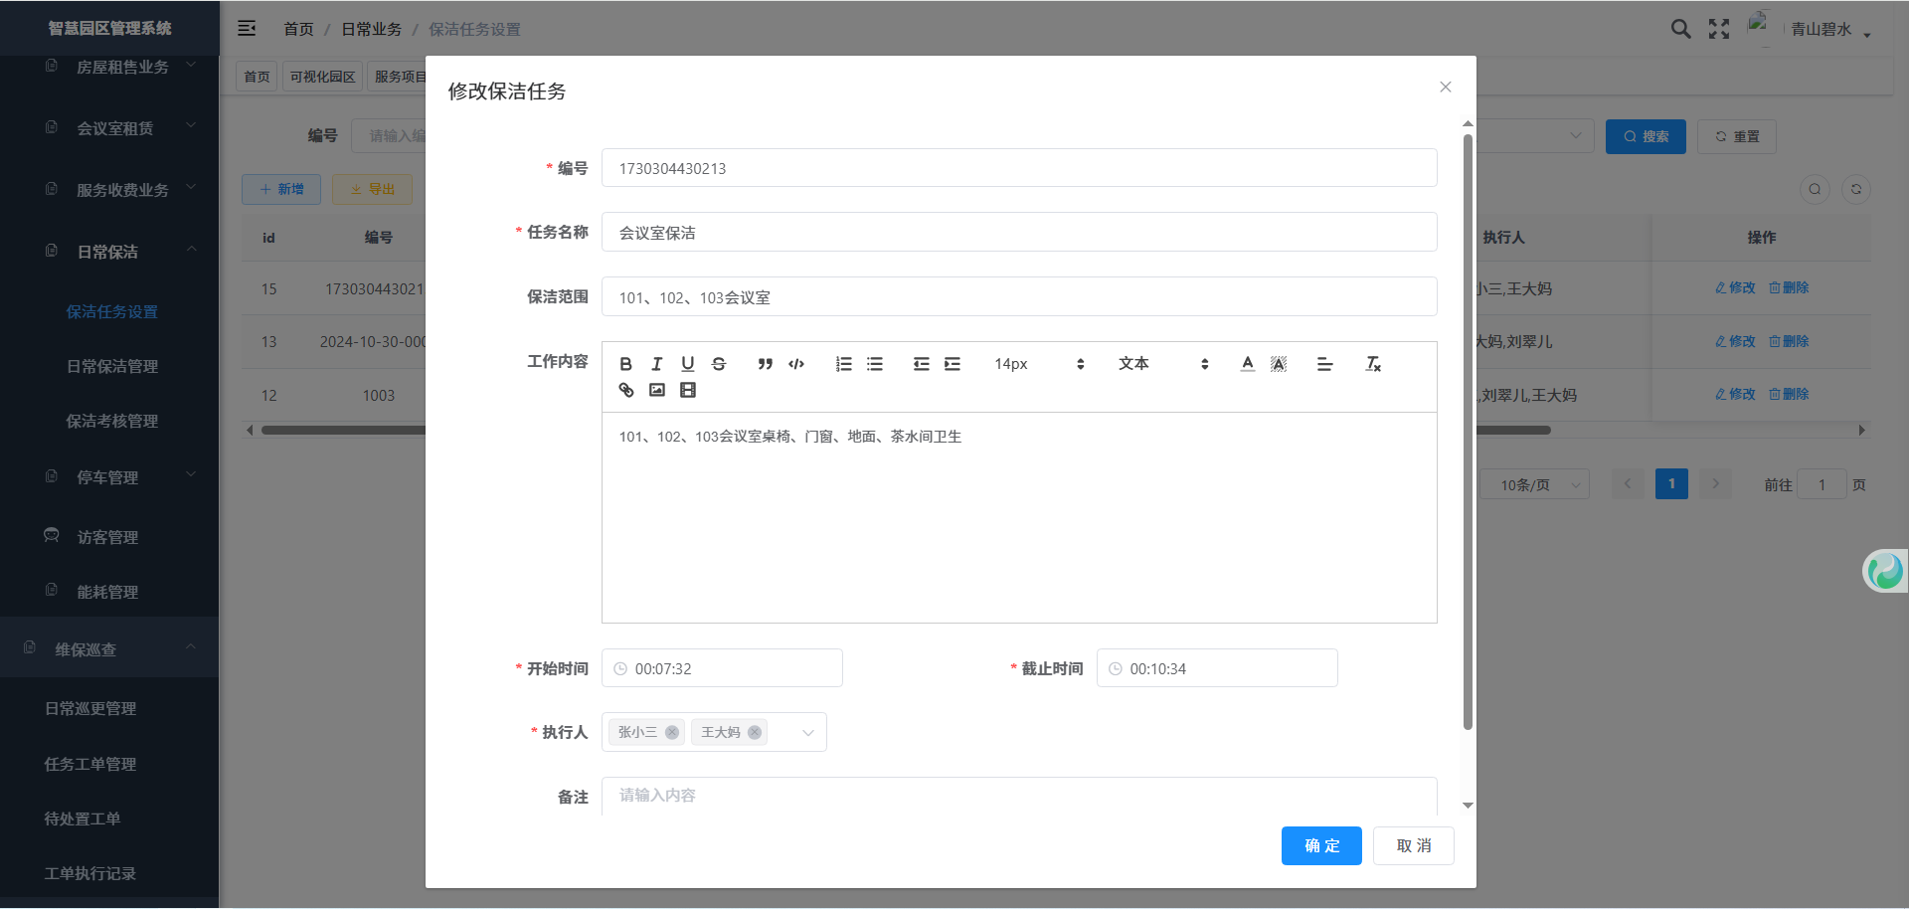Open the text color picker
This screenshot has height=909, width=1909.
(x=1247, y=364)
